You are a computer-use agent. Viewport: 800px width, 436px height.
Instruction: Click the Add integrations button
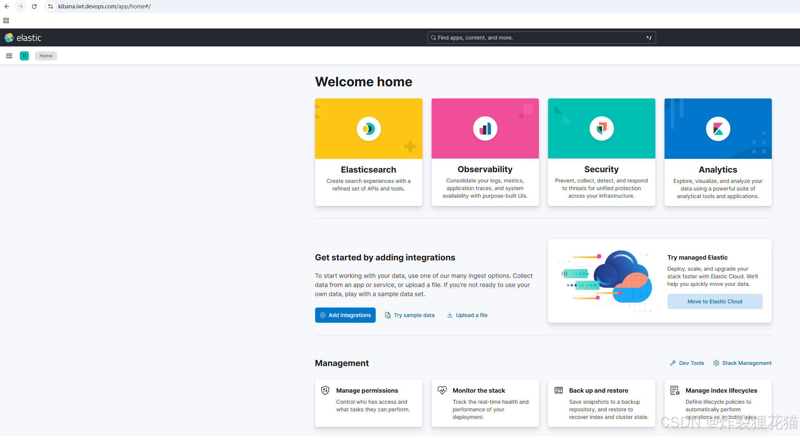click(345, 315)
